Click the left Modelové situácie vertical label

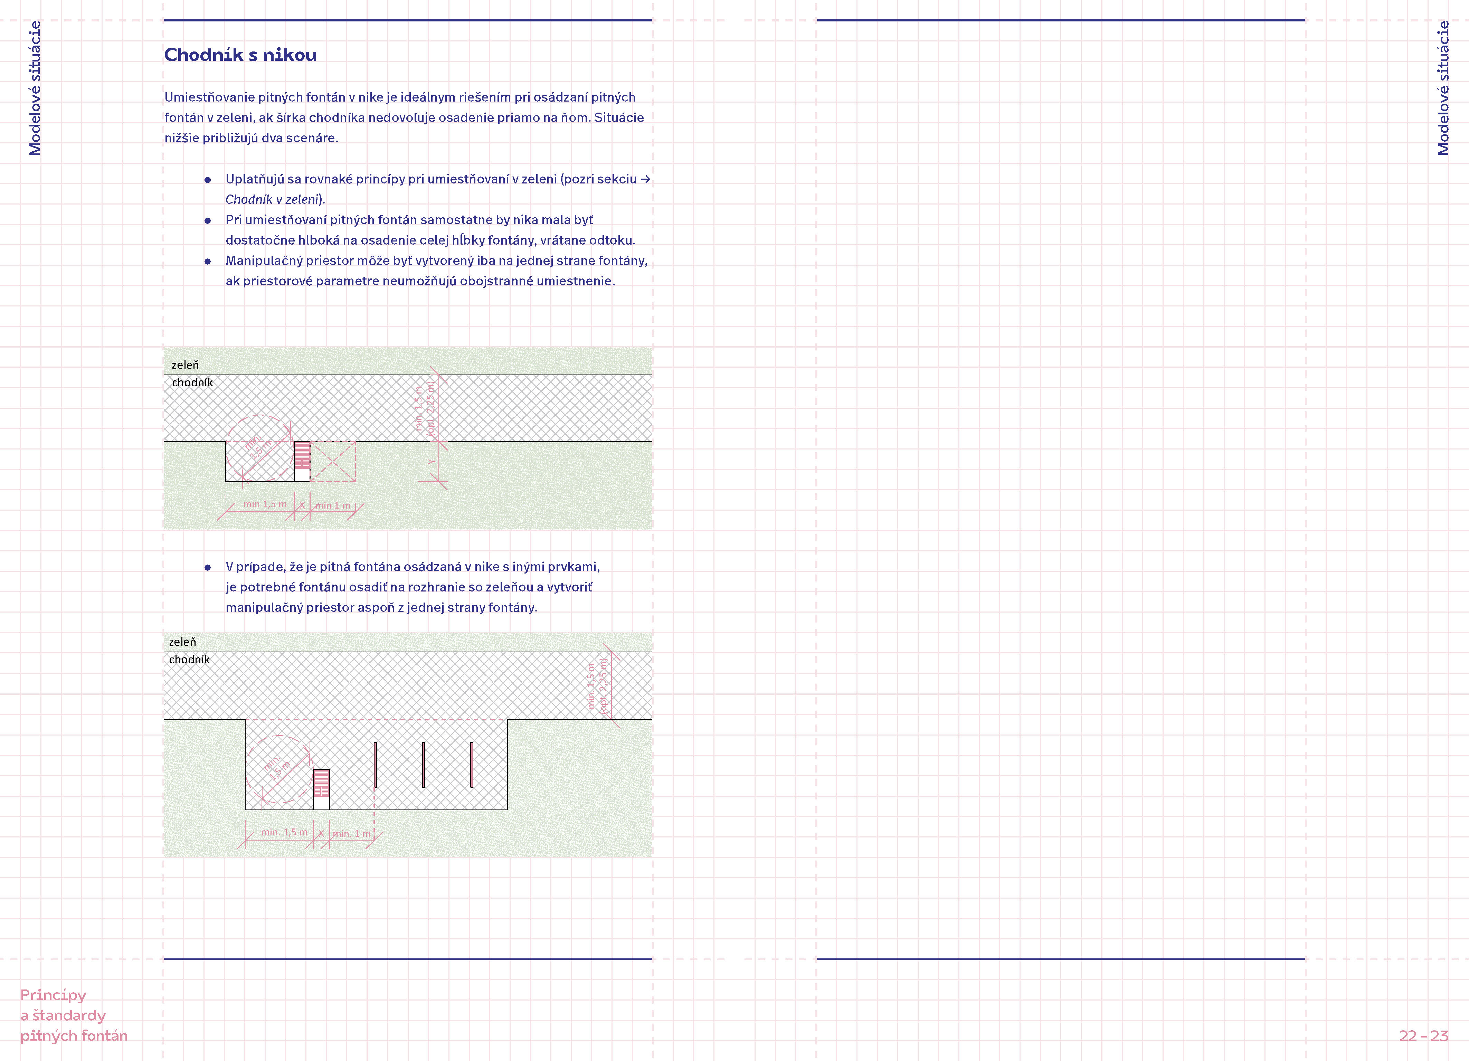pyautogui.click(x=34, y=89)
